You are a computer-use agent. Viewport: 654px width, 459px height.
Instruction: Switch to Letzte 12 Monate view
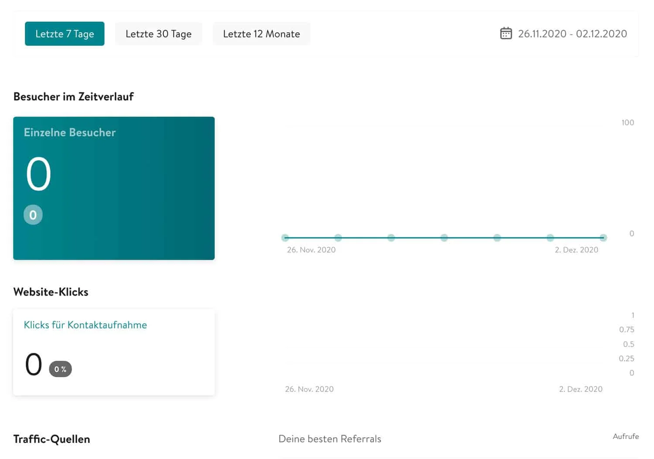tap(261, 34)
